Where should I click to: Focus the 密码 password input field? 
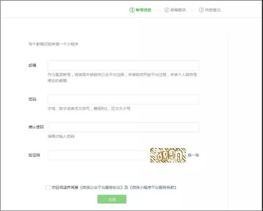coord(123,99)
